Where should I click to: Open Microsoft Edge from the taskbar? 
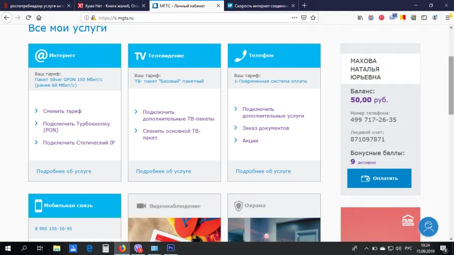[89, 248]
